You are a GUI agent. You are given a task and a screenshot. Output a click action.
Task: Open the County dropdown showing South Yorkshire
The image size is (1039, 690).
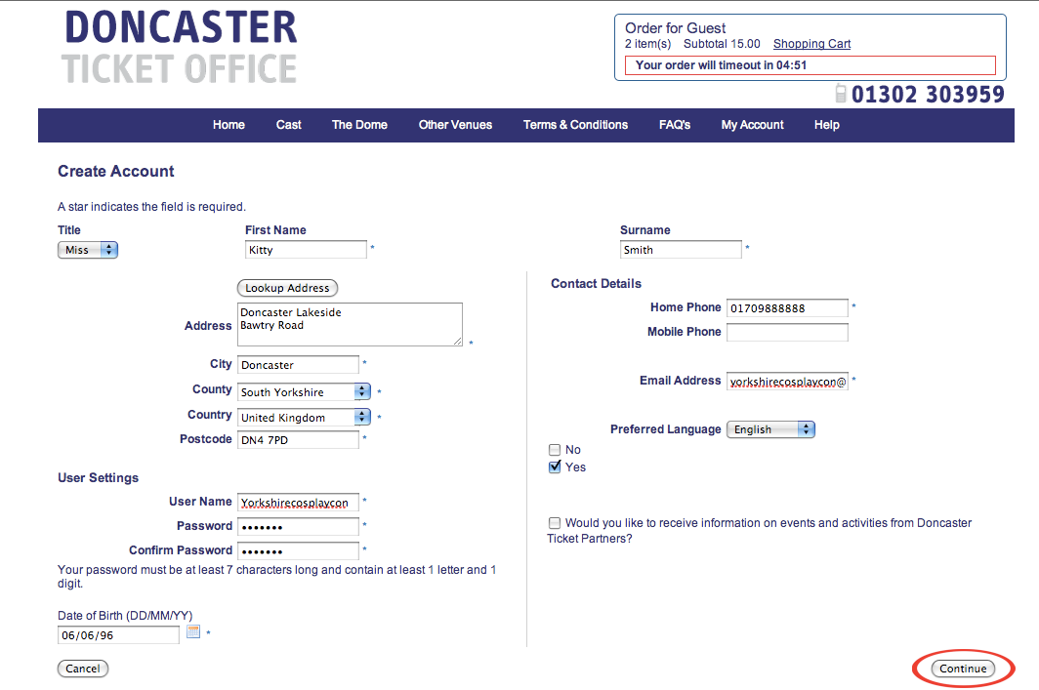click(304, 392)
